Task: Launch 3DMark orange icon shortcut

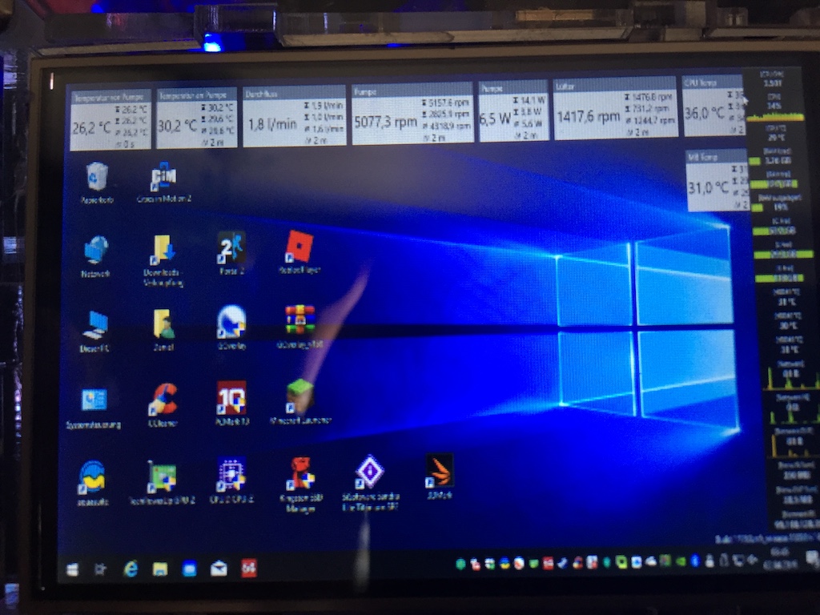Action: click(440, 477)
